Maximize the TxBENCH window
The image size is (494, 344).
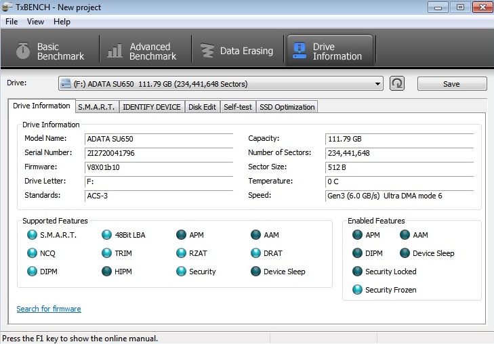click(460, 7)
